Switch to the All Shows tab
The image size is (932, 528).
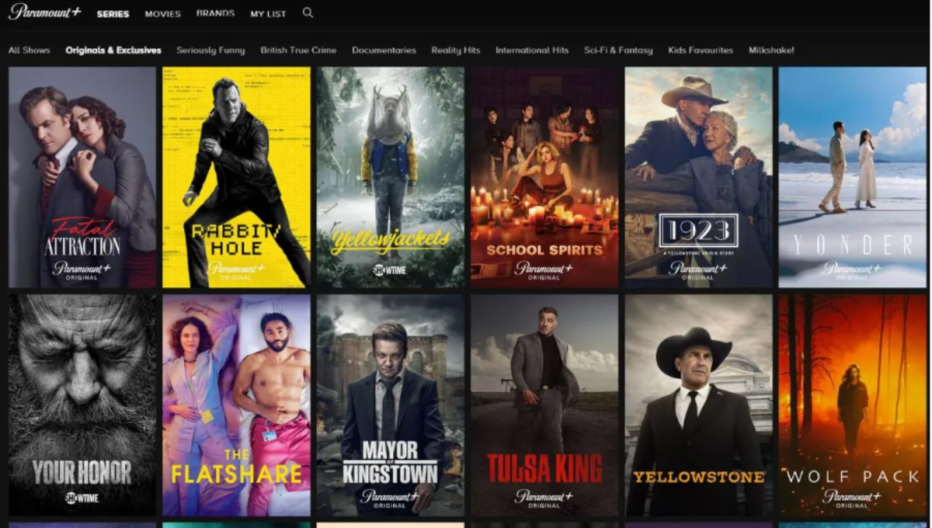[x=30, y=50]
